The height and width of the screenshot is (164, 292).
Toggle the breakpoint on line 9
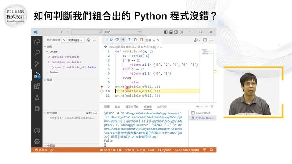pos(102,87)
